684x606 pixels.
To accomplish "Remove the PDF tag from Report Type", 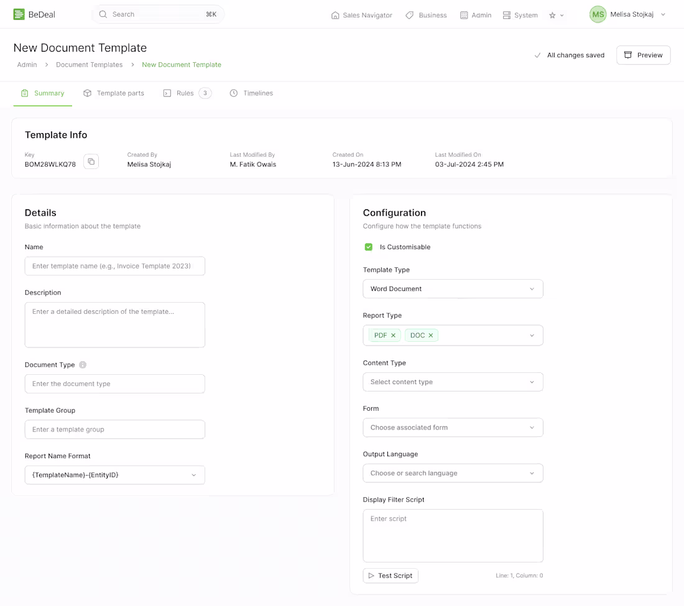I will pos(393,336).
